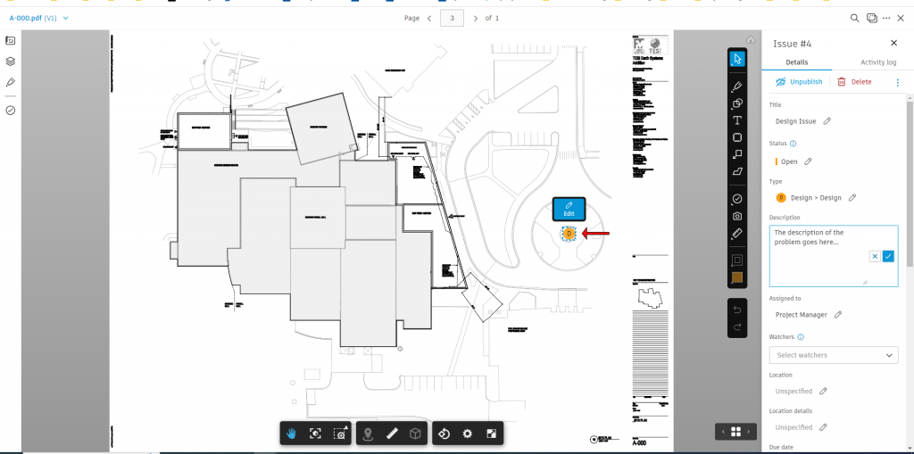Redo the last markup action
Image resolution: width=914 pixels, height=454 pixels.
[737, 327]
